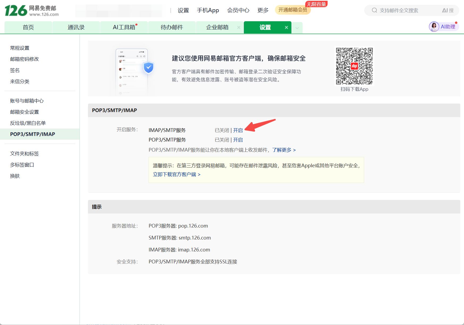Enable the POP3/SMTP service
464x325 pixels.
tap(238, 140)
